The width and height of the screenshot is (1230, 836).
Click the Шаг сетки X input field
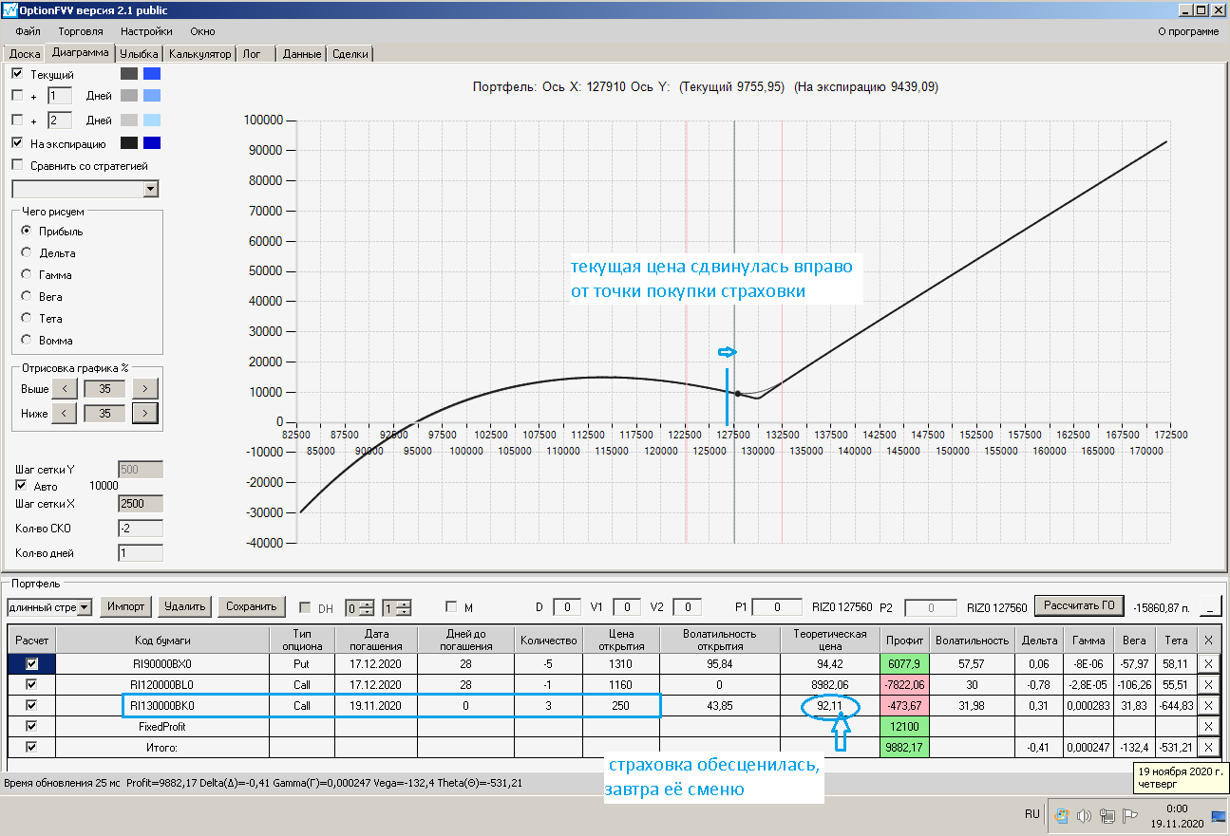[x=141, y=504]
